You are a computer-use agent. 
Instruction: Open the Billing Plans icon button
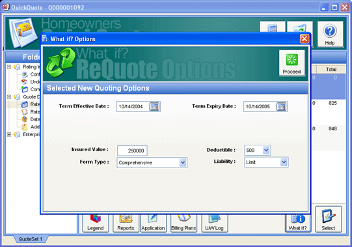[183, 223]
